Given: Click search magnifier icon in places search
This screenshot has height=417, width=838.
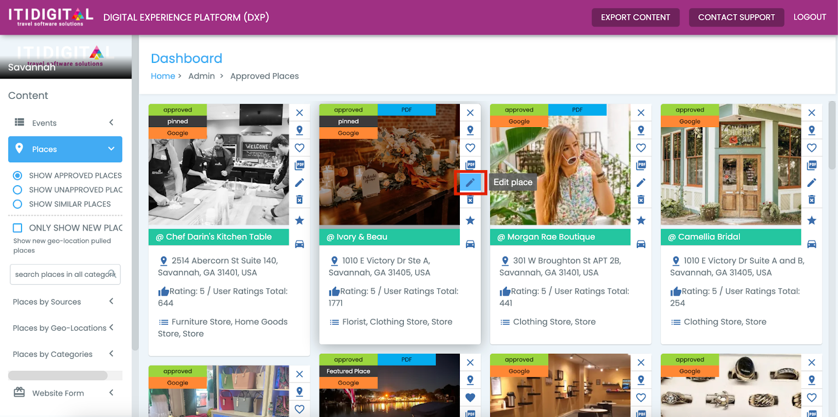Looking at the screenshot, I should coord(112,273).
